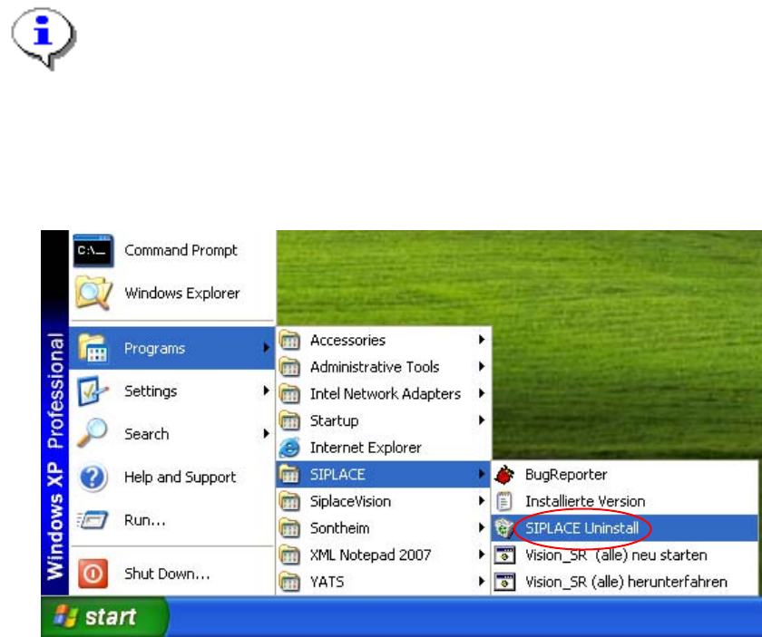
Task: Expand the Intel Network Adapters arrow
Action: click(481, 392)
